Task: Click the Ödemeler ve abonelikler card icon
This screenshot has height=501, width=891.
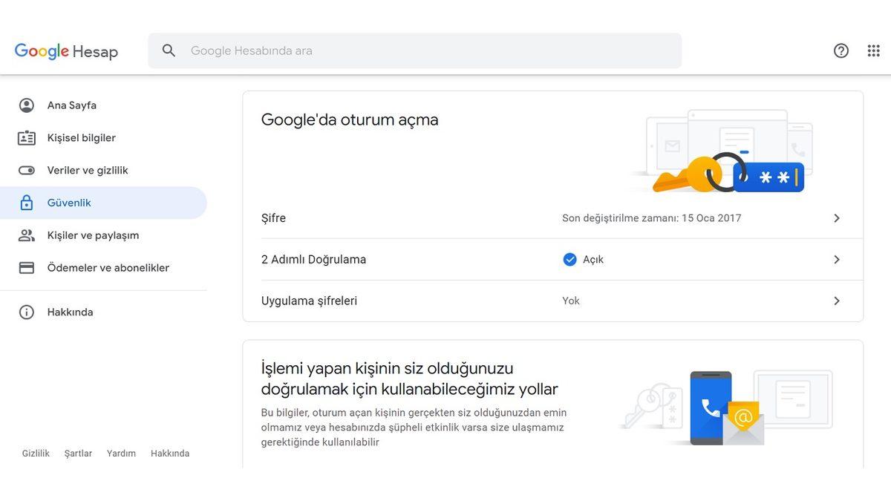Action: [27, 267]
